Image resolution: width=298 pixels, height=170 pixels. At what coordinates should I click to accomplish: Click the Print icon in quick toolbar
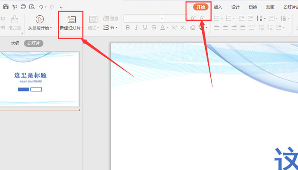[23, 7]
